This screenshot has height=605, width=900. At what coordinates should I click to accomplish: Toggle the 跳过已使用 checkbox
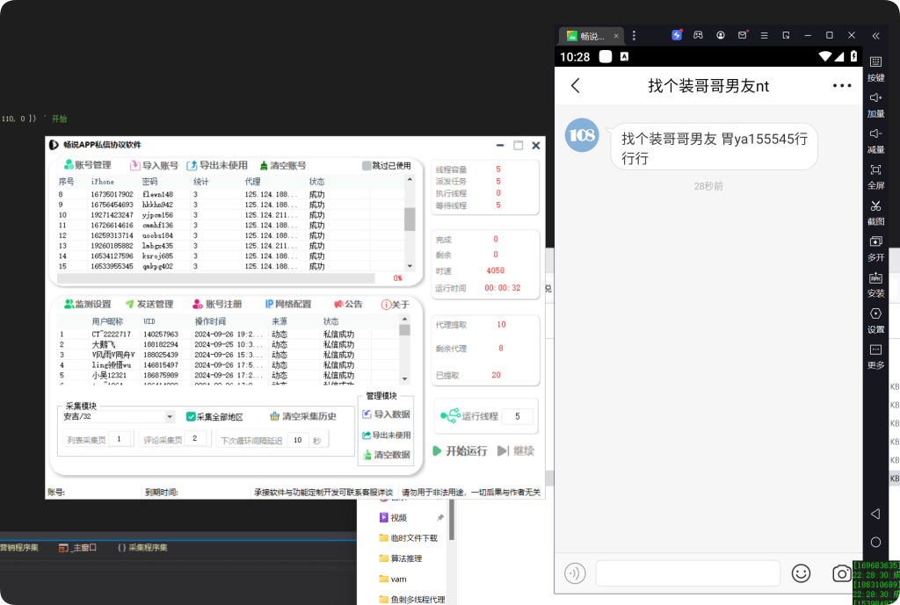pyautogui.click(x=367, y=165)
